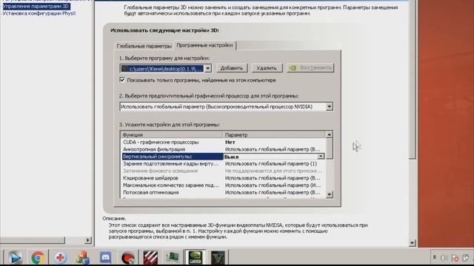
Task: Click the NVIDIA logo on Восстановить button
Action: pyautogui.click(x=293, y=68)
